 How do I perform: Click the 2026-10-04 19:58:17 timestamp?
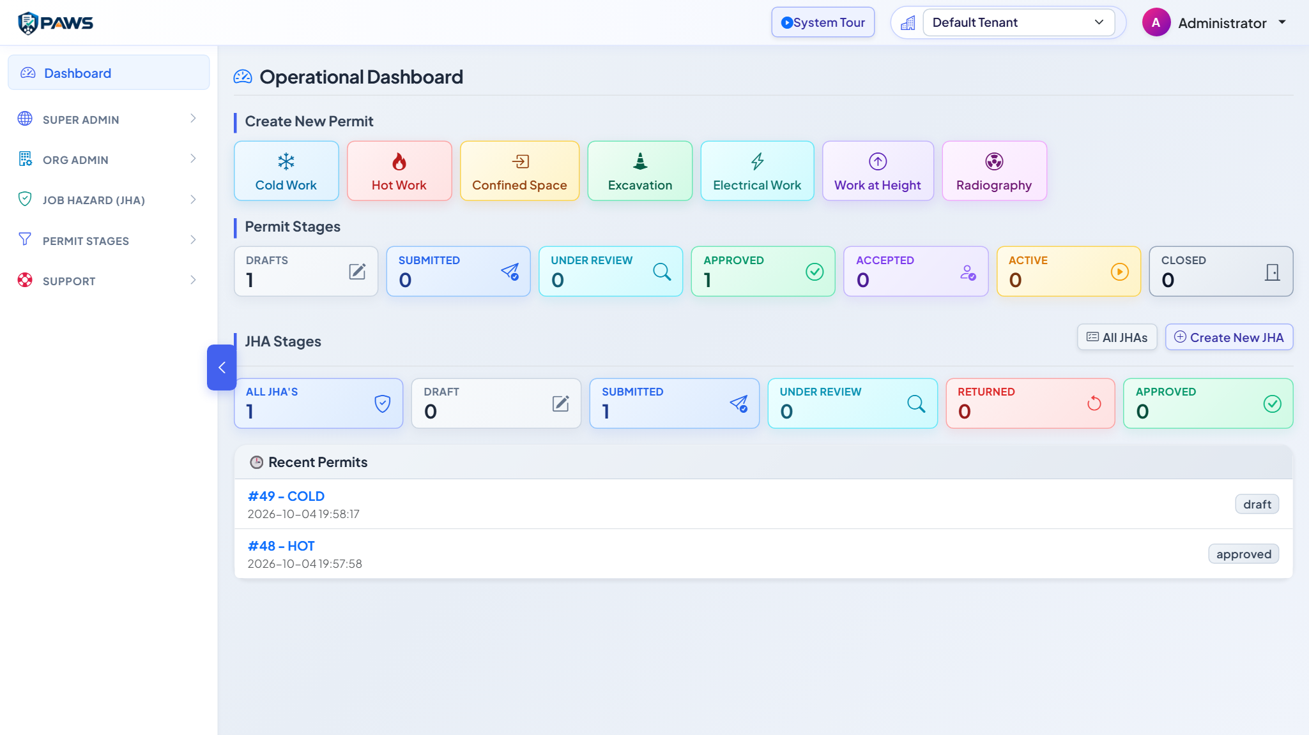pyautogui.click(x=303, y=514)
